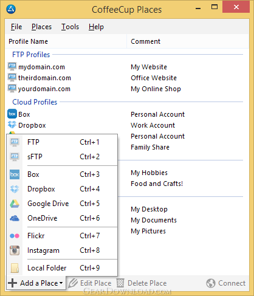Open the Help menu
Screen dimensions: 254x296
click(96, 27)
